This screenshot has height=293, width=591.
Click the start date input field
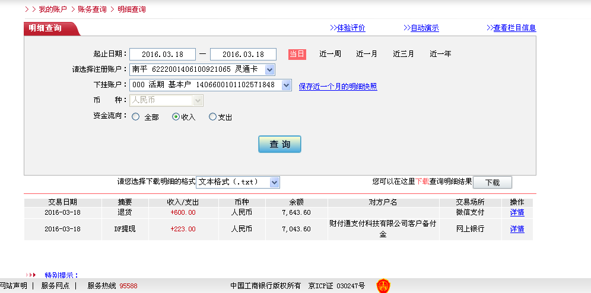tap(163, 55)
